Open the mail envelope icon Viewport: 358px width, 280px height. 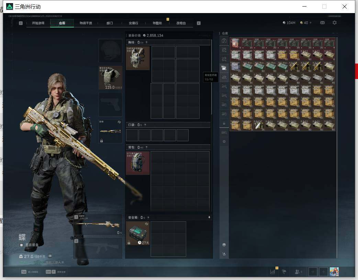pos(322,23)
